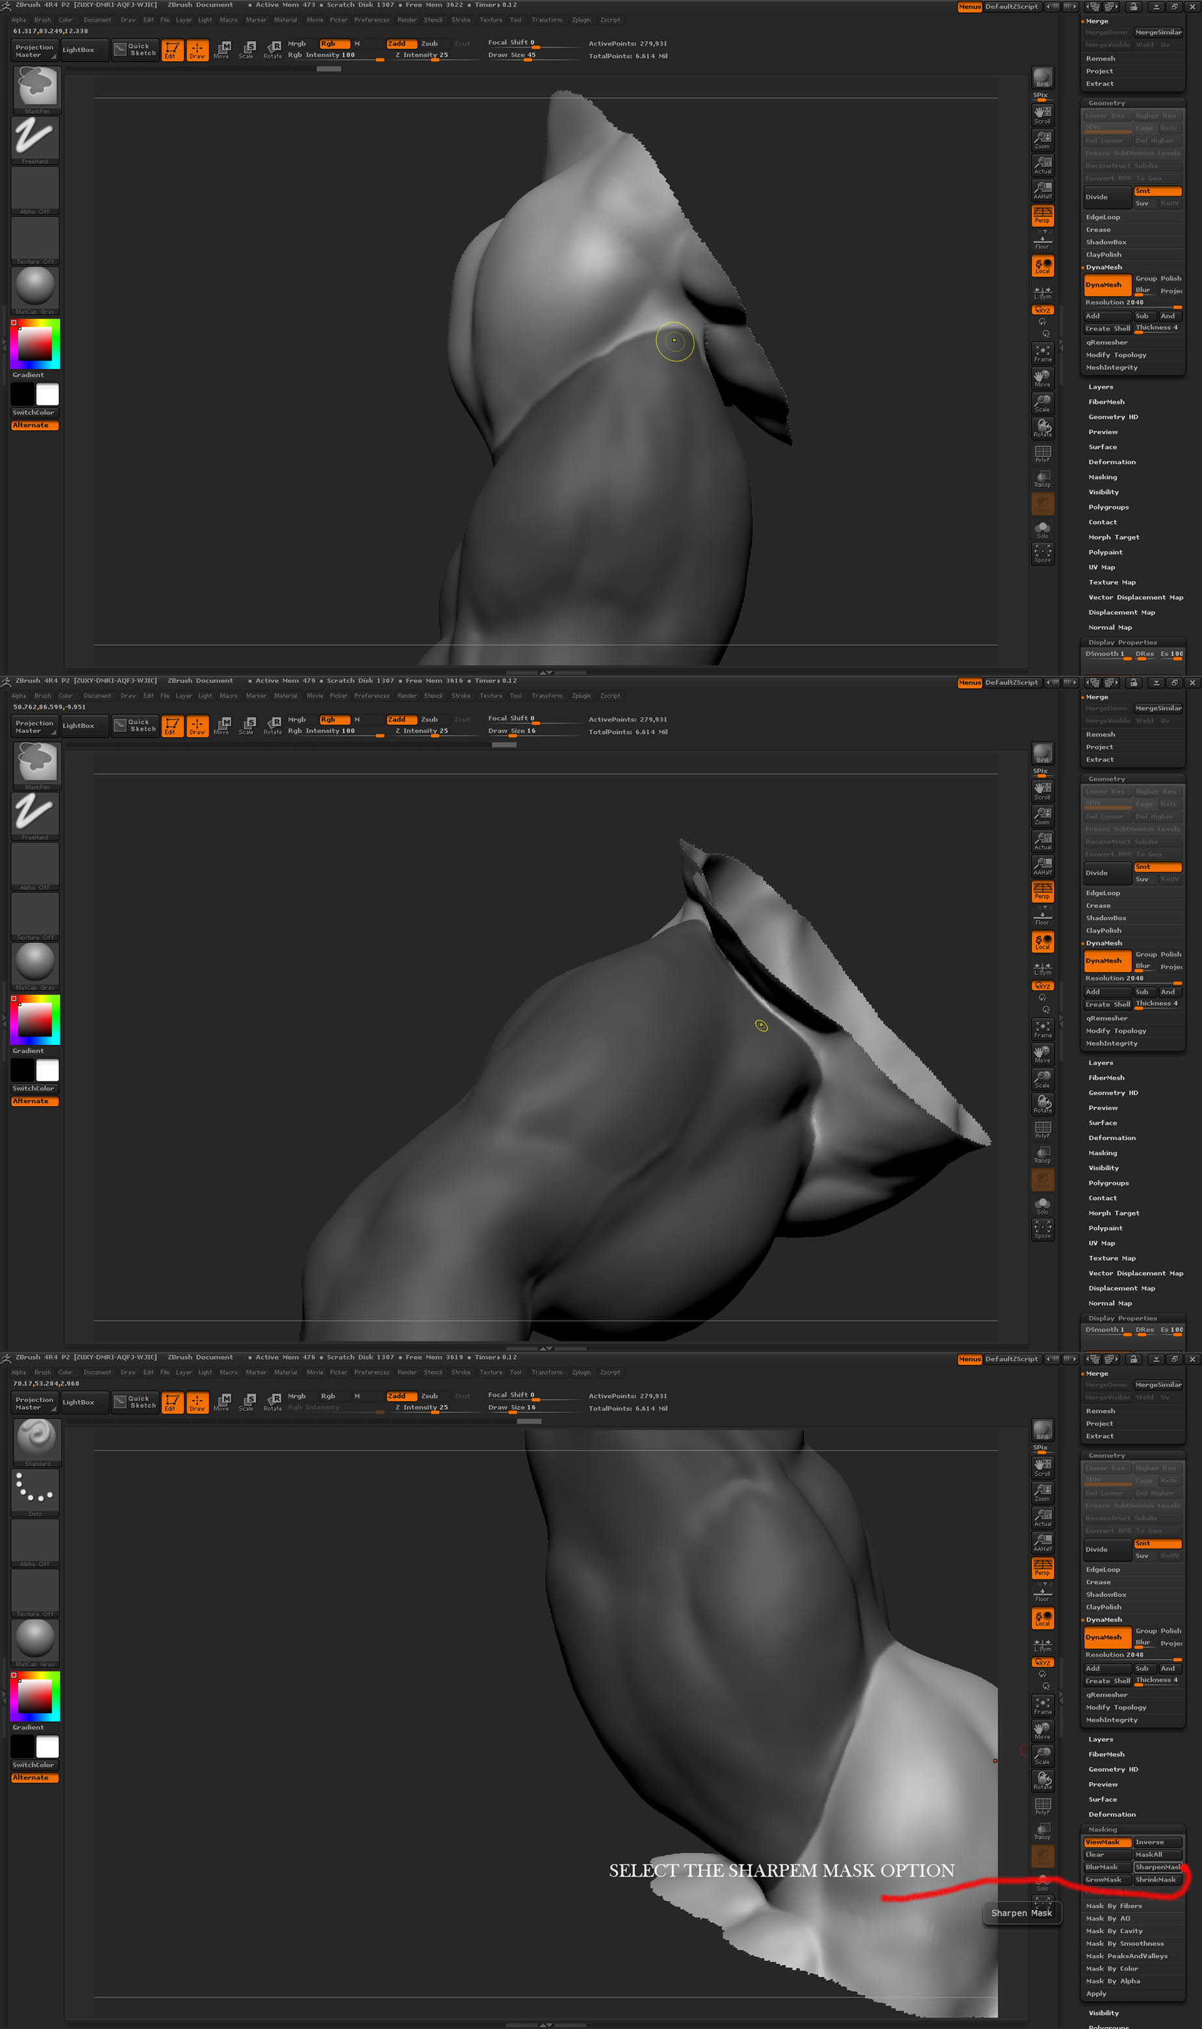
Task: Toggle Smt smooth option in middle window
Action: pyautogui.click(x=1157, y=867)
